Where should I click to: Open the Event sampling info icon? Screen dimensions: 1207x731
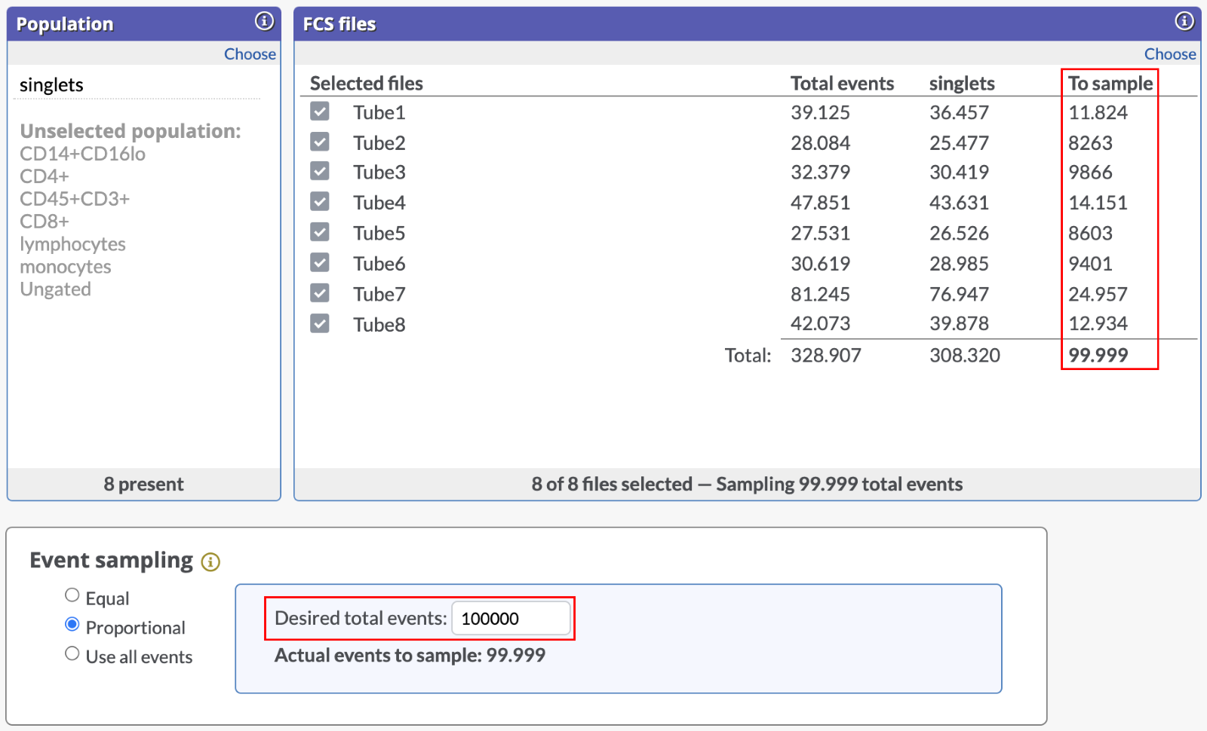coord(210,562)
